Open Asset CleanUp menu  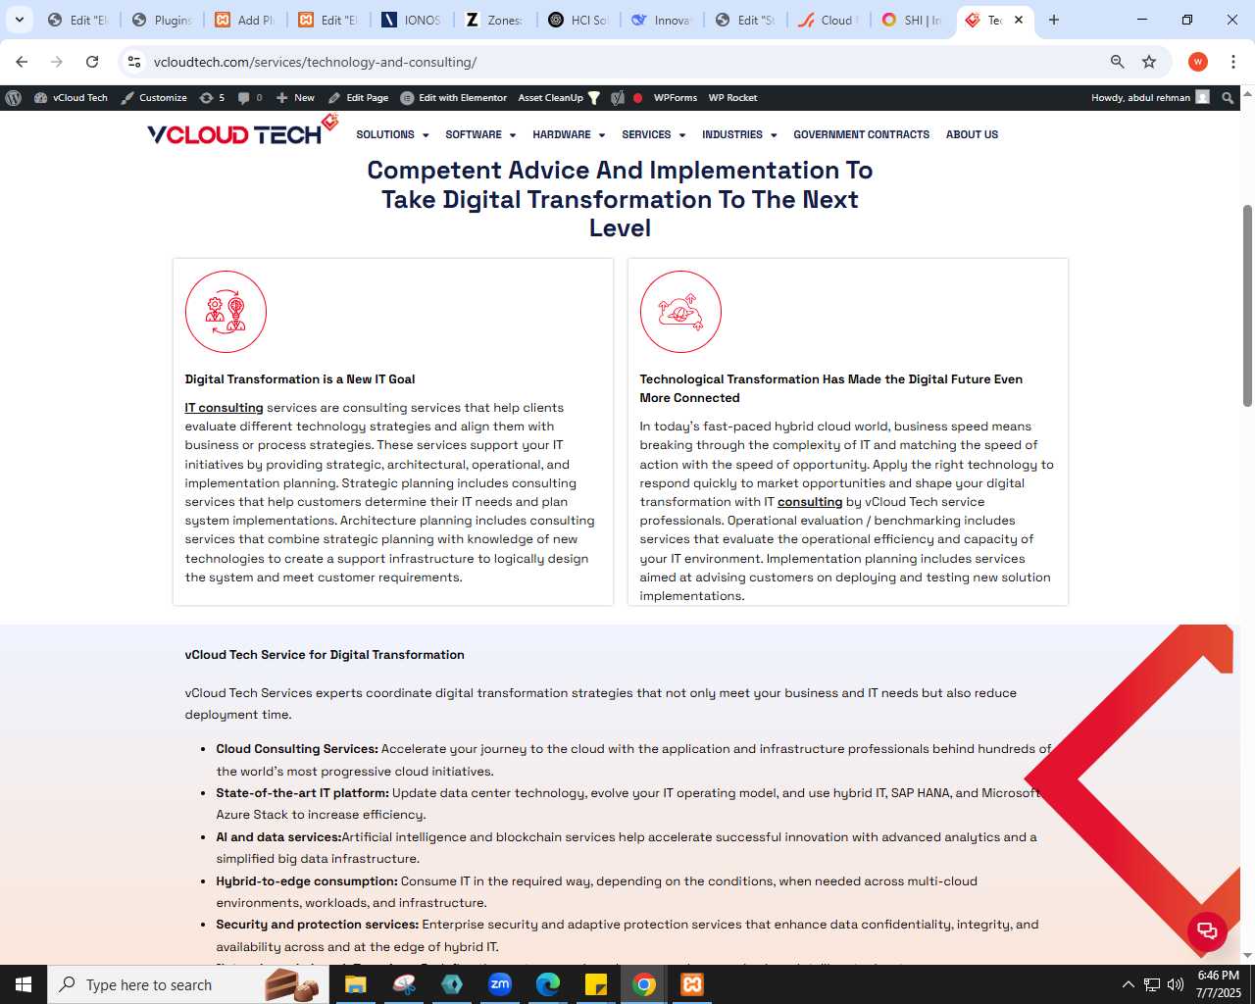click(x=559, y=98)
